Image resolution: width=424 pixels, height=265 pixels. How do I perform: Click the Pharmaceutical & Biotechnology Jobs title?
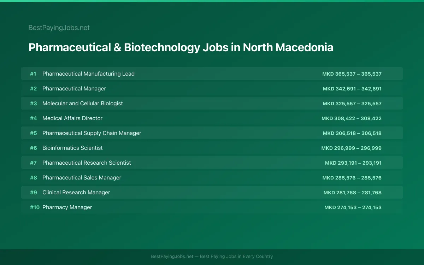tap(181, 47)
